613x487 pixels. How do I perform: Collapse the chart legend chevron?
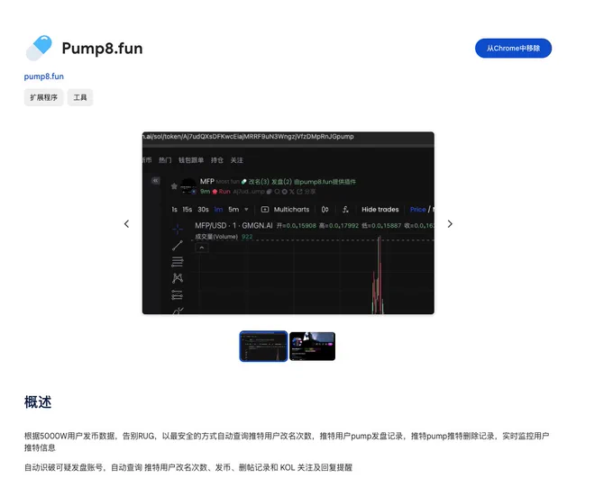click(202, 248)
